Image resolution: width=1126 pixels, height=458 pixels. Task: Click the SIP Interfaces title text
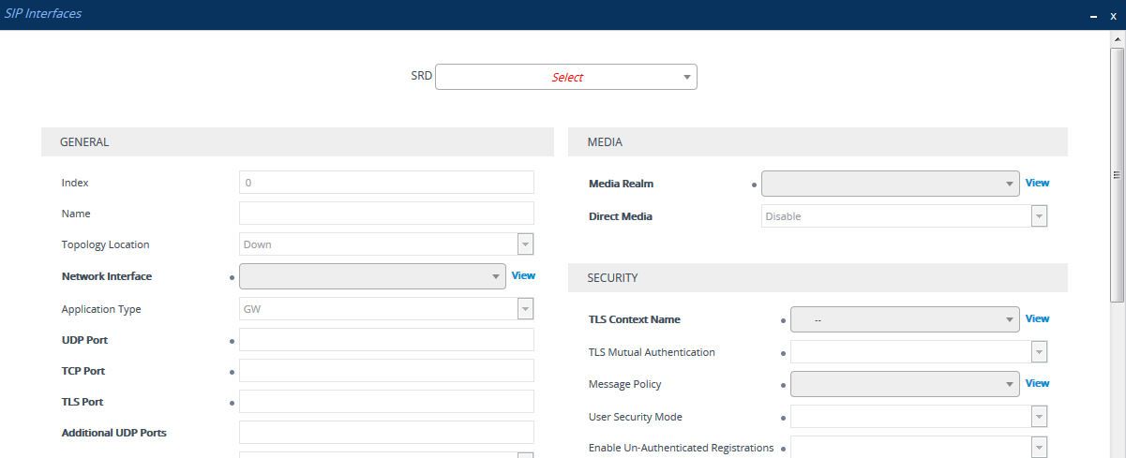[43, 14]
